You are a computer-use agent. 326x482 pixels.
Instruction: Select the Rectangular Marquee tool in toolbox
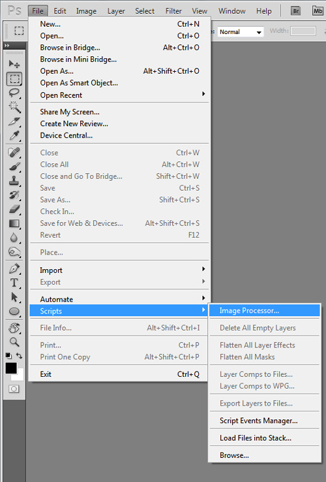tap(14, 78)
